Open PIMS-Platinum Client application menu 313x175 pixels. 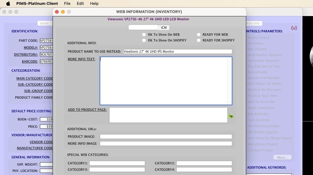pyautogui.click(x=37, y=3)
